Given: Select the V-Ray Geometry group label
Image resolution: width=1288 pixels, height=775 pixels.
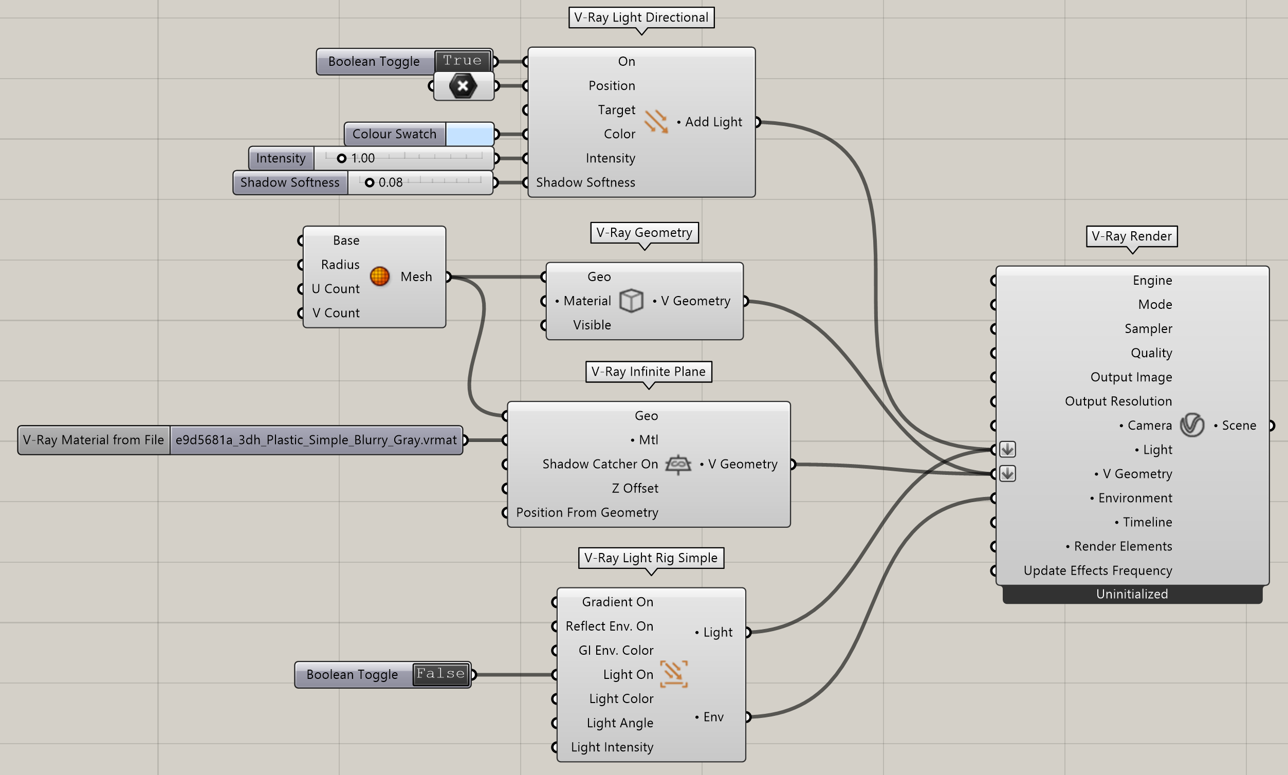Looking at the screenshot, I should coord(645,232).
